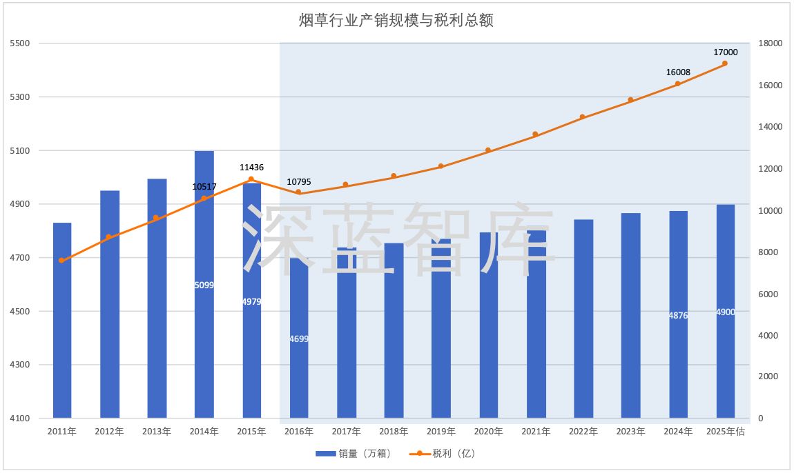
Task: Select the 18000 right axis value
Action: coord(770,43)
